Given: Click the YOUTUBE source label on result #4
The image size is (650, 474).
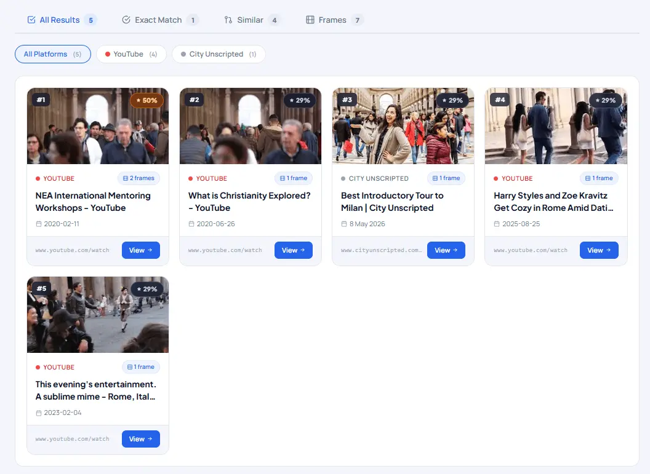Looking at the screenshot, I should [517, 178].
